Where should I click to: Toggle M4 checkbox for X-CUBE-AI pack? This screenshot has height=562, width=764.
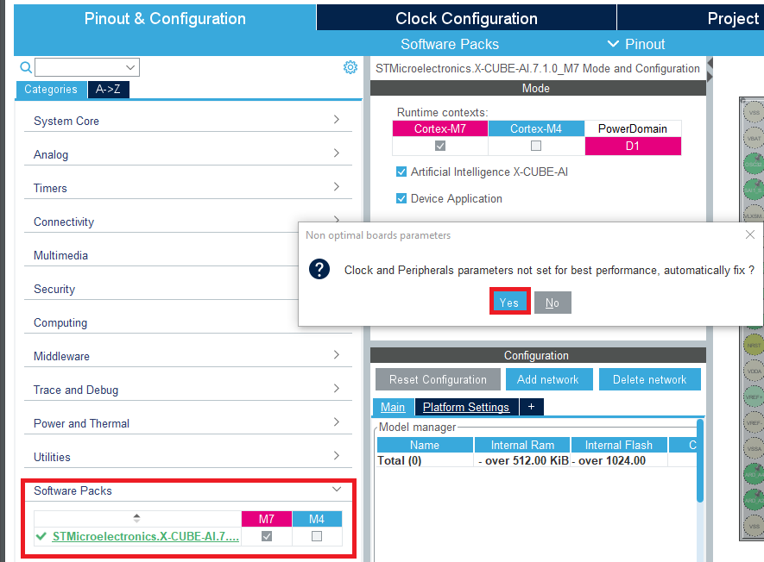(x=317, y=536)
